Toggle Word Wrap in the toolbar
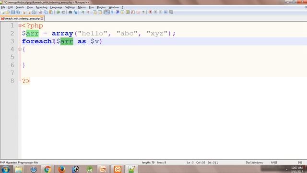The image size is (307, 173). 107,12
